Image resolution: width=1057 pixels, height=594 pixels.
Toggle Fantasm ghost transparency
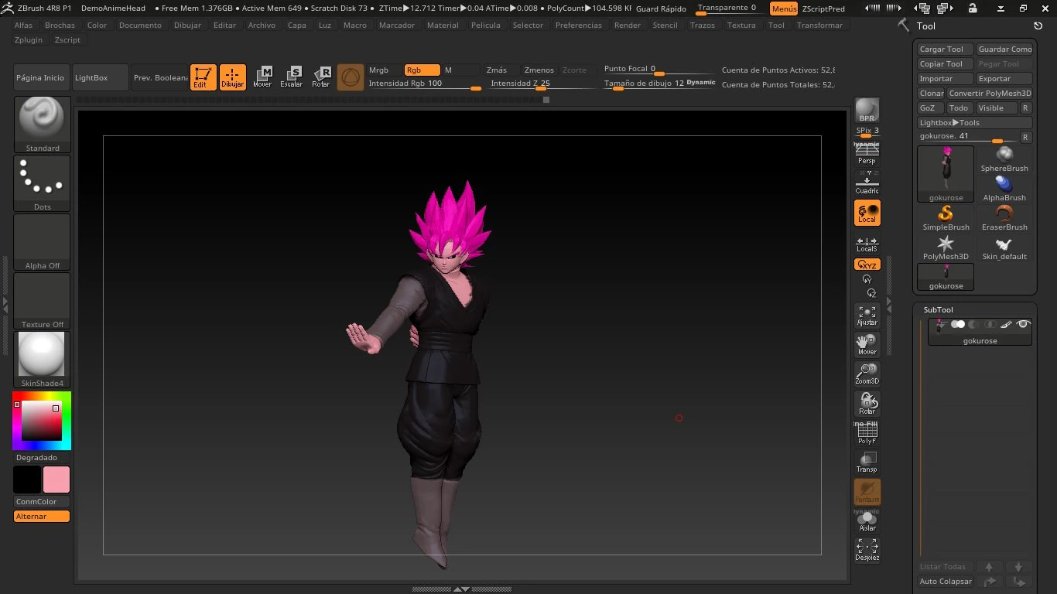(x=867, y=492)
